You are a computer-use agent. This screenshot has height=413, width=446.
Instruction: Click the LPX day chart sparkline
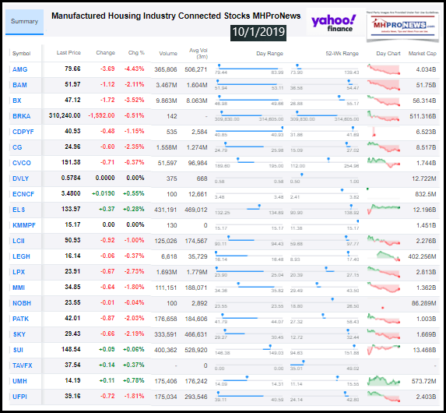point(384,272)
